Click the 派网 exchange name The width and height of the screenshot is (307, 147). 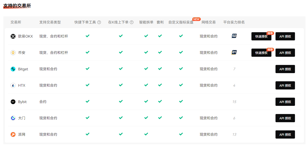[x=22, y=134]
